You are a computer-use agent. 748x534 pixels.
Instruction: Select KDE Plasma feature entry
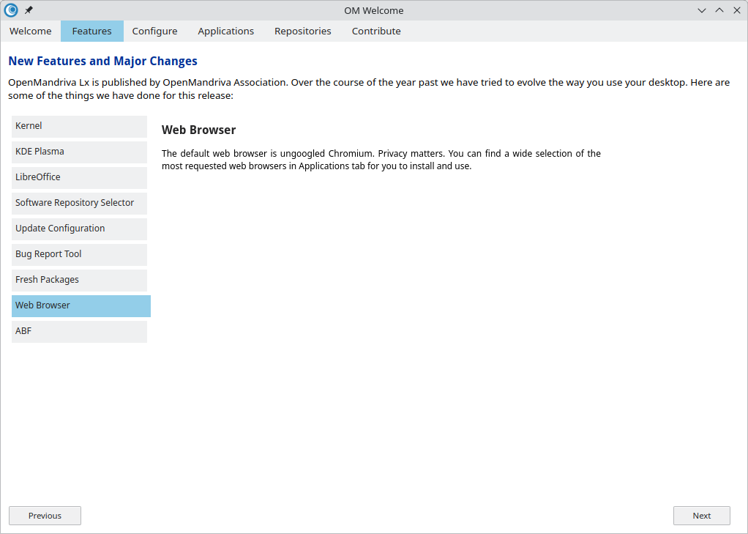[79, 152]
